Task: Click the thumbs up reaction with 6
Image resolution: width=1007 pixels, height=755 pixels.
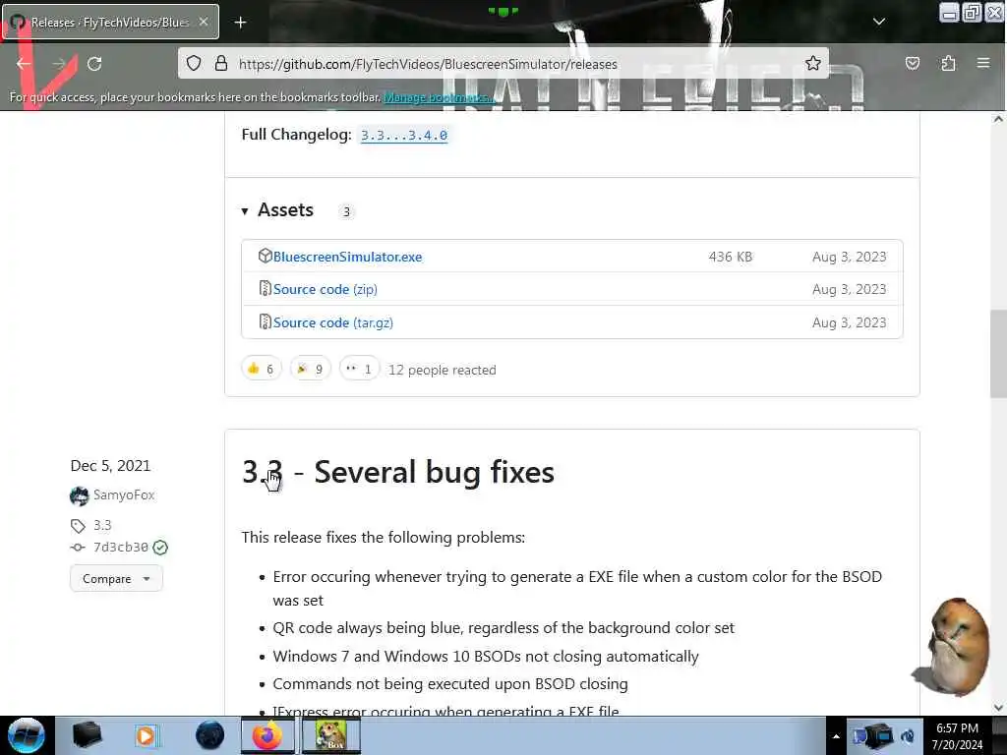Action: [x=262, y=369]
